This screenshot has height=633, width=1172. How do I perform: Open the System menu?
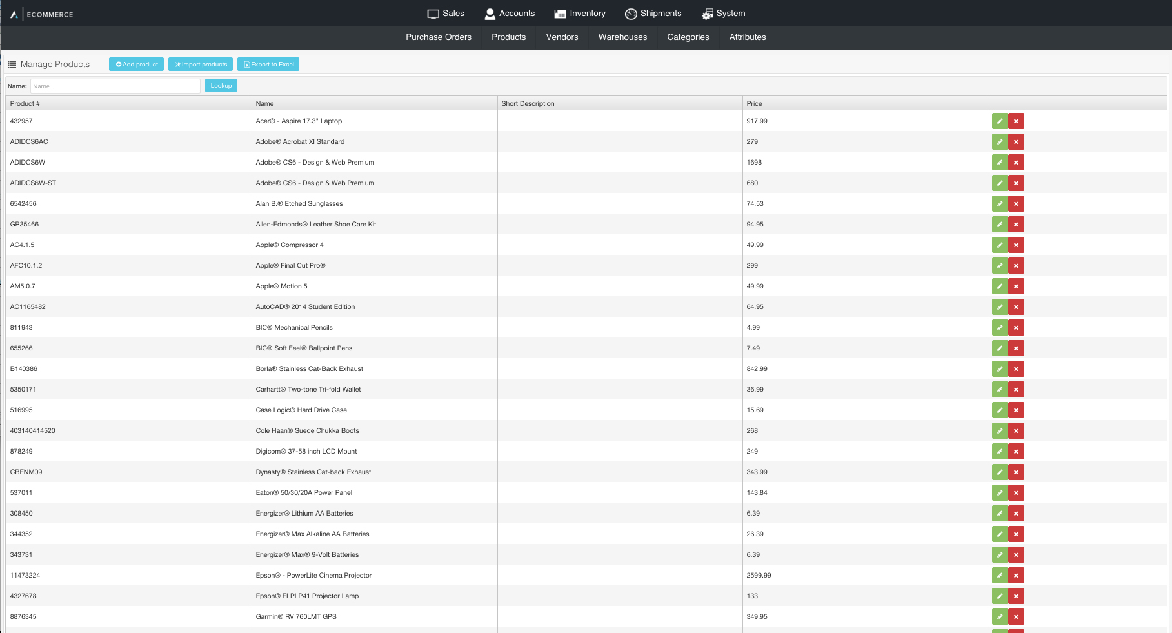pos(724,14)
